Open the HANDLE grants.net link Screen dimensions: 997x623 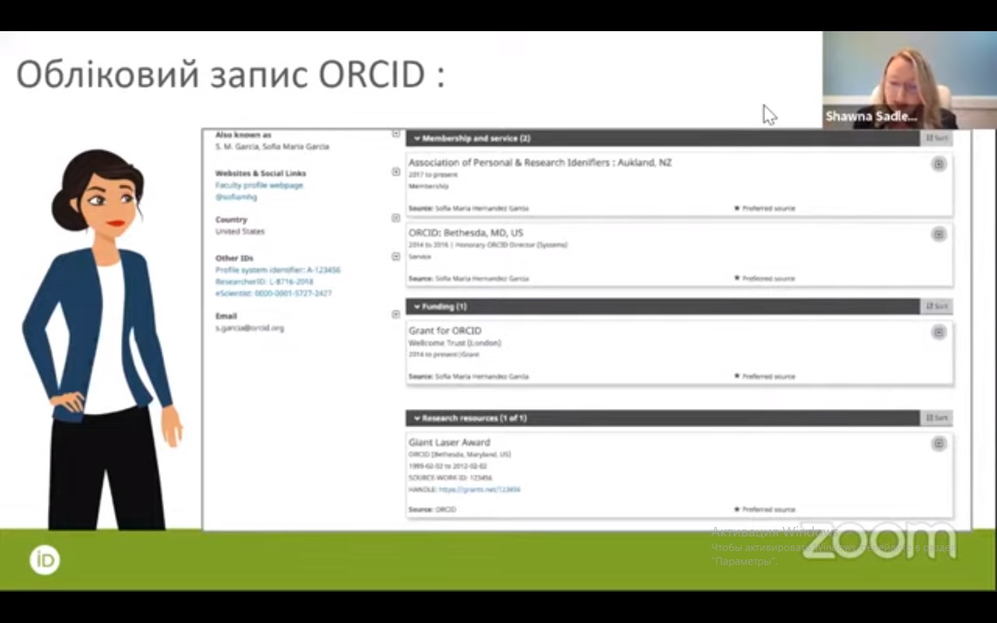479,489
